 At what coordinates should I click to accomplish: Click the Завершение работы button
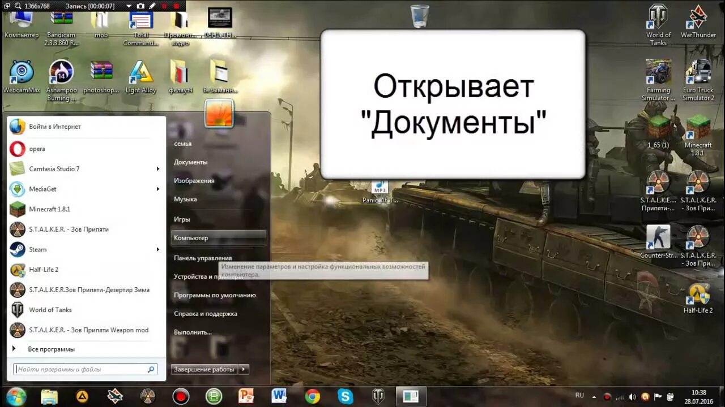click(x=204, y=369)
